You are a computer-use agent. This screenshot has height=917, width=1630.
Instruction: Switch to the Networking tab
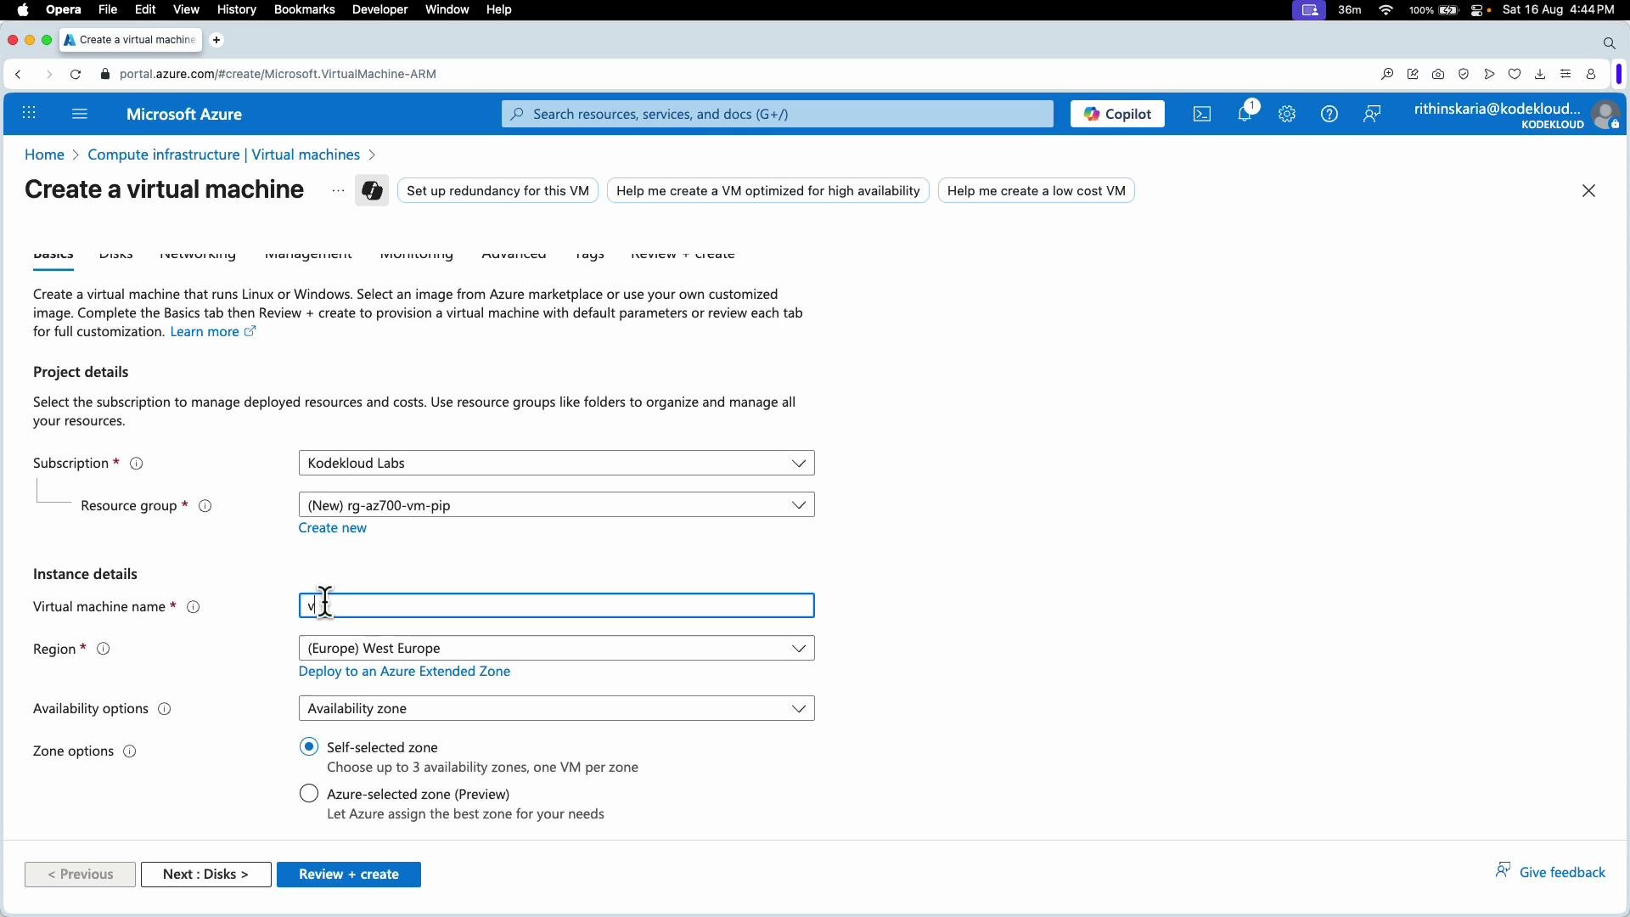(x=198, y=255)
